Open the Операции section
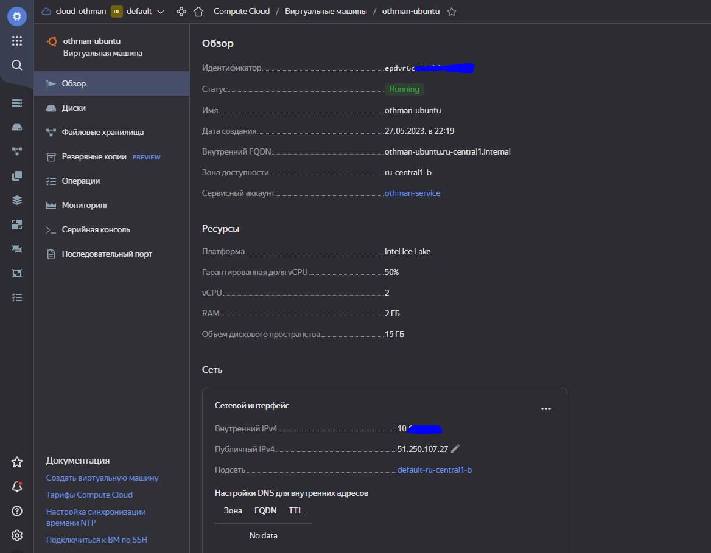The image size is (711, 553). point(111,181)
